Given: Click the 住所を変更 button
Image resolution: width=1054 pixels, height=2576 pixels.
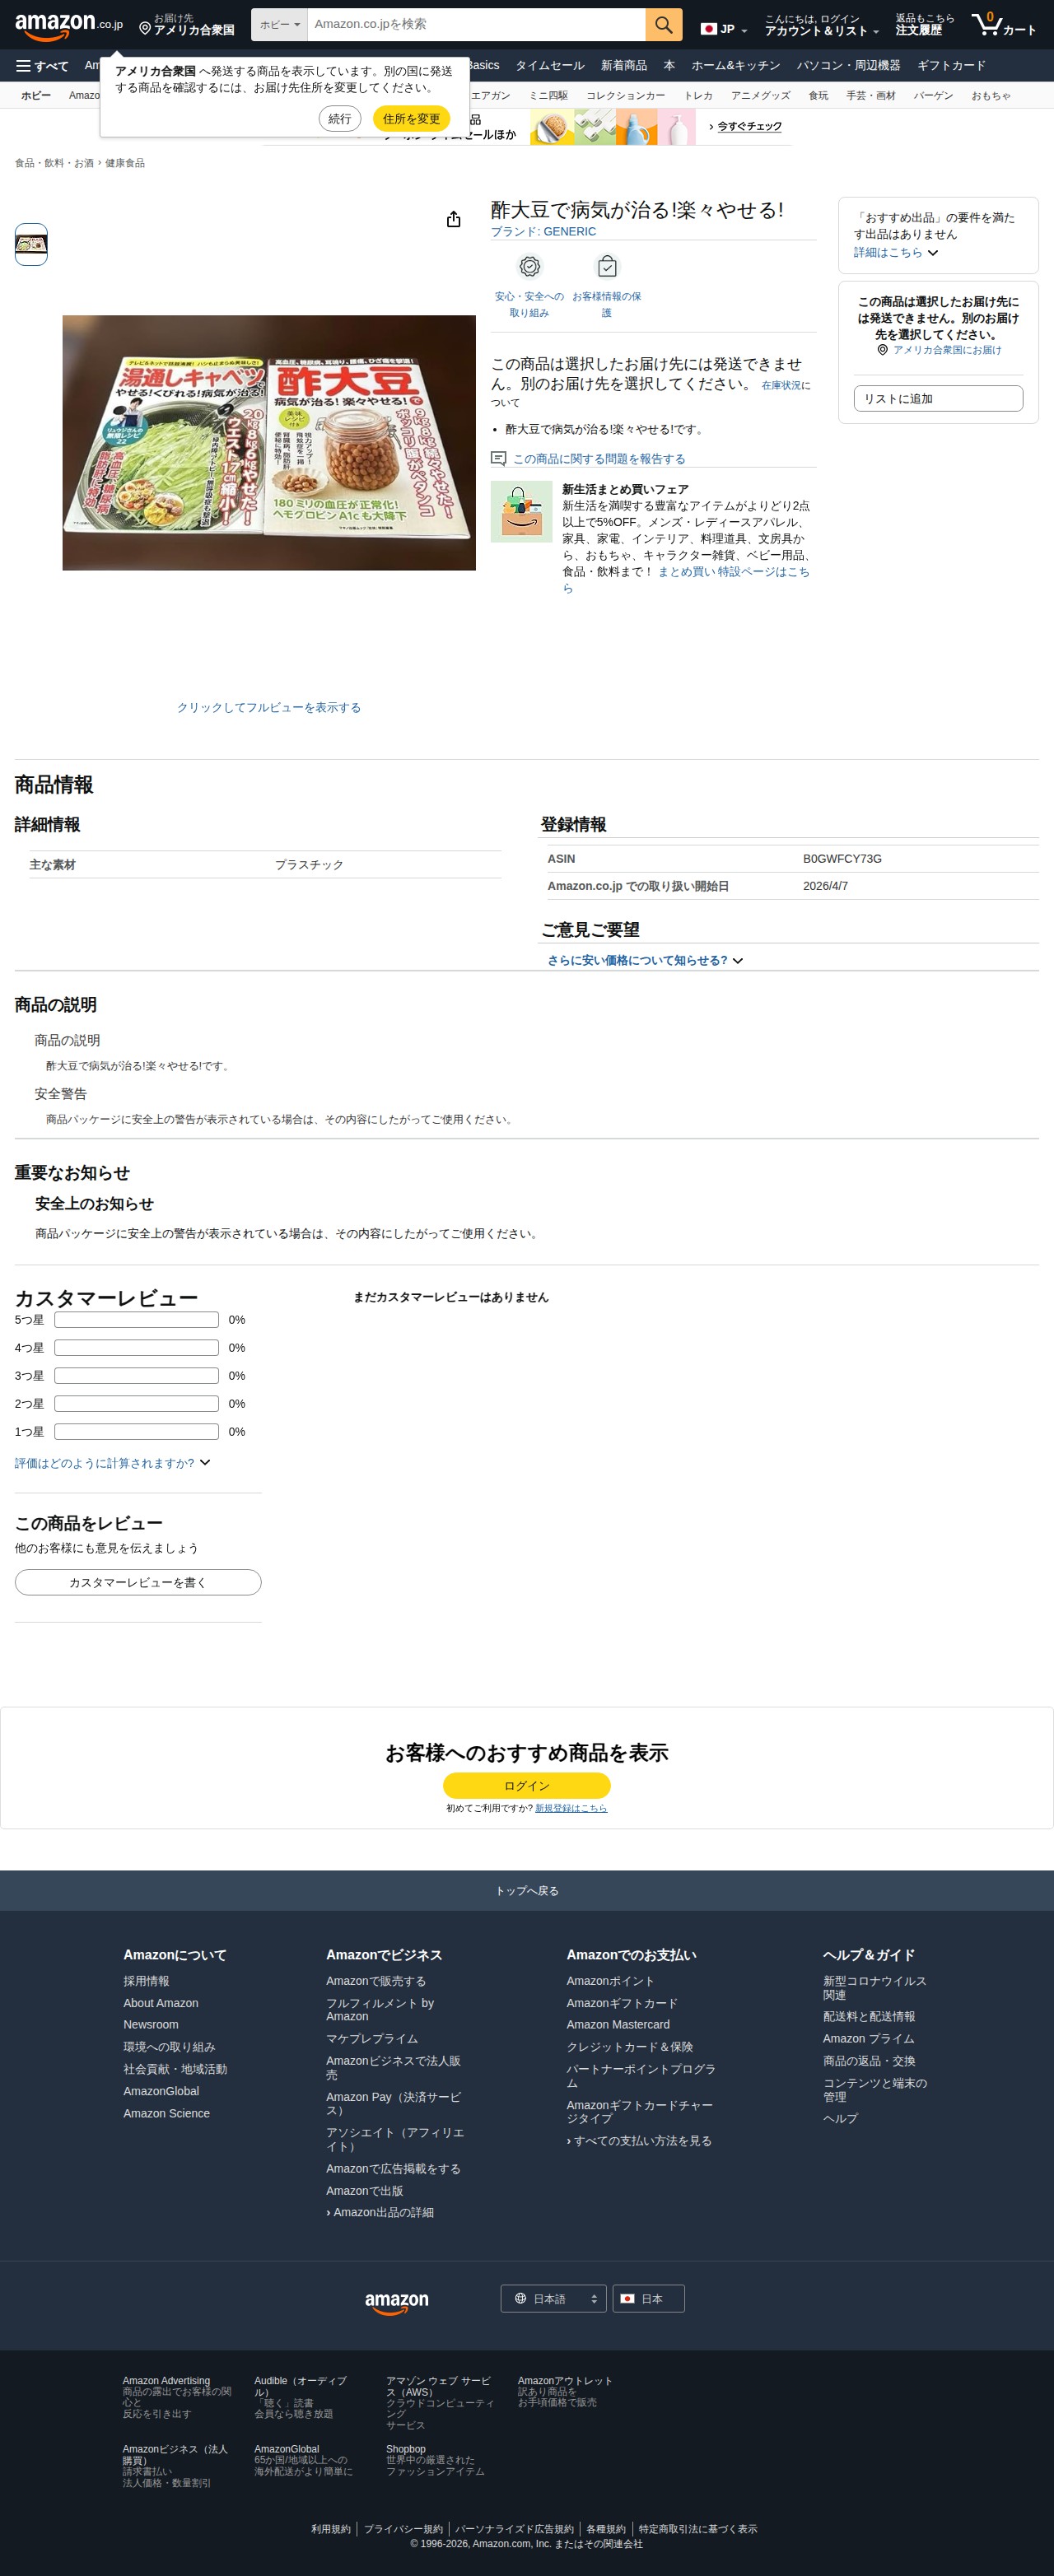Looking at the screenshot, I should (x=411, y=119).
